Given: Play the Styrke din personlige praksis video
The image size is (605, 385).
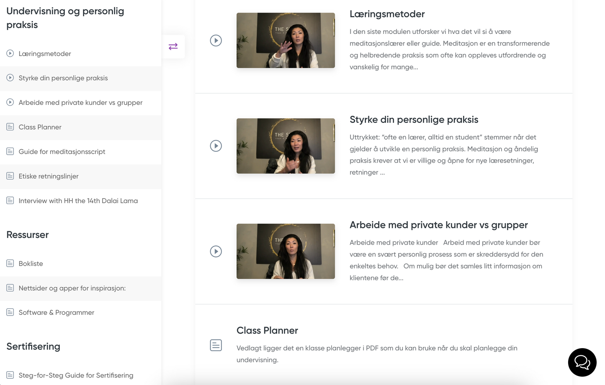Looking at the screenshot, I should click(216, 146).
